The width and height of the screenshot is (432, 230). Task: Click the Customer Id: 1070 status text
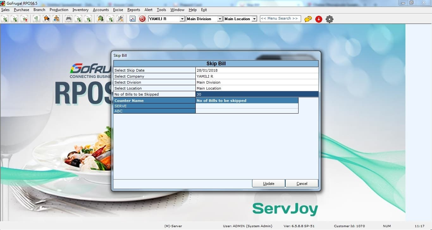pos(349,226)
